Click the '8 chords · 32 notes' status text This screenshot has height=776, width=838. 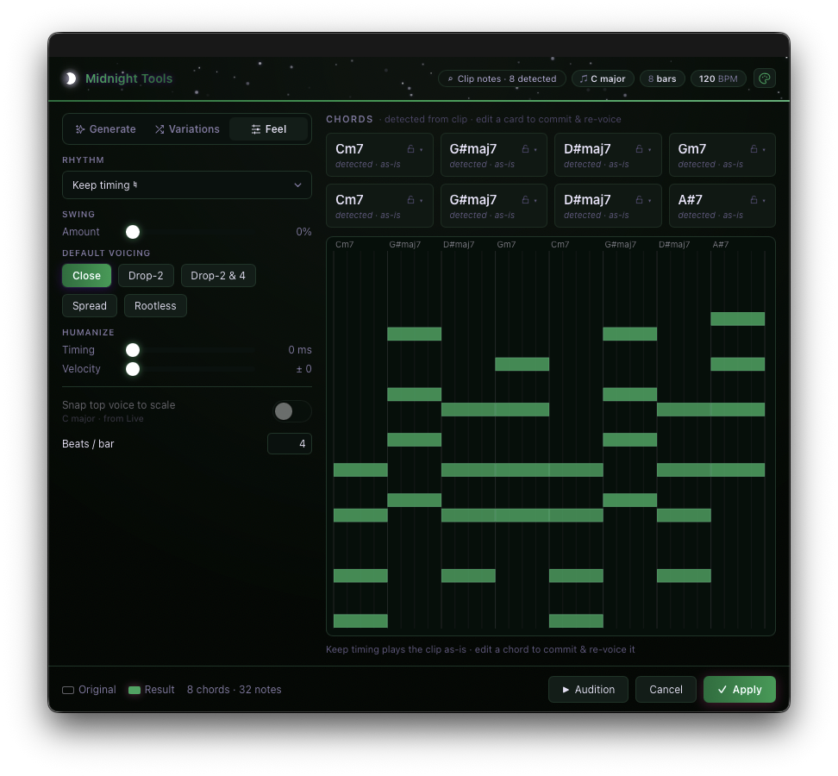click(x=235, y=690)
